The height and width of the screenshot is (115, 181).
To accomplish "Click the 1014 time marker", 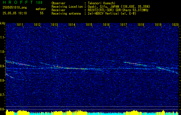I will [72, 24].
